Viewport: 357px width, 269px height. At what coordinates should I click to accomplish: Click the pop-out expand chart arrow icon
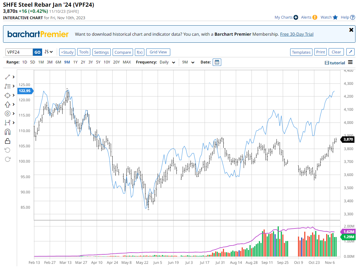click(351, 52)
